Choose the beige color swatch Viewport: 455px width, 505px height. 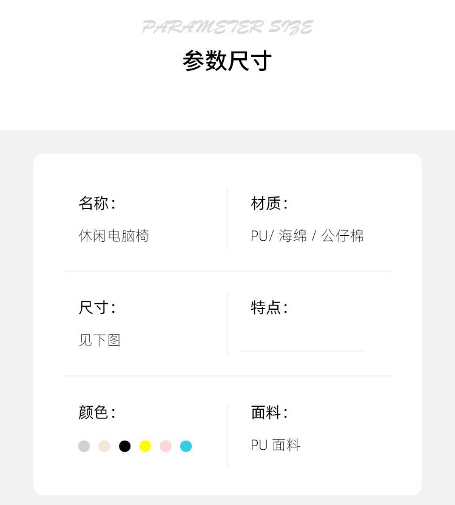(x=104, y=446)
